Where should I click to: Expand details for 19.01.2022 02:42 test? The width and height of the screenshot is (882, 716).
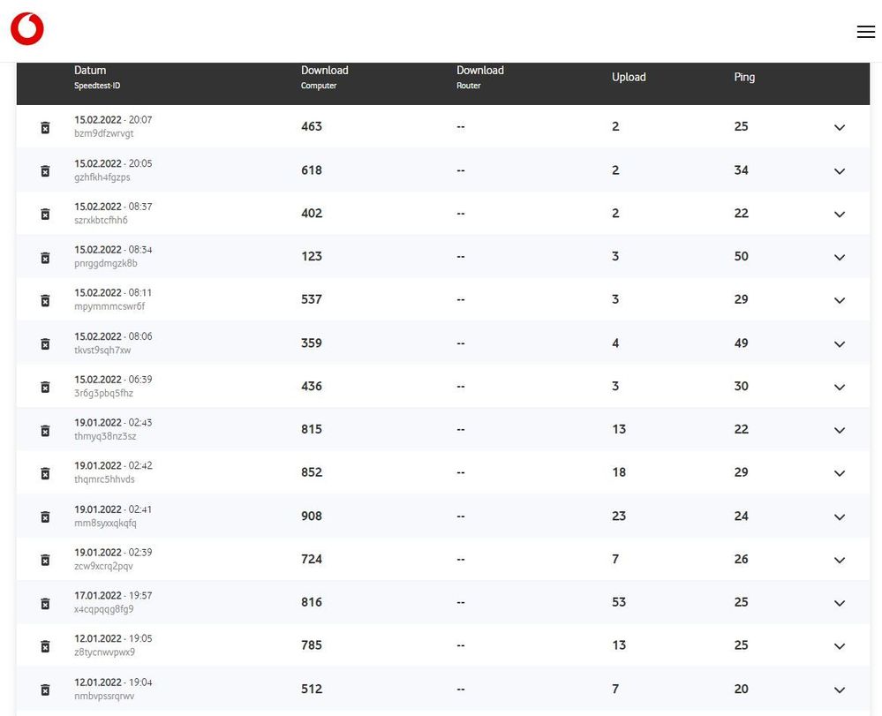click(840, 473)
